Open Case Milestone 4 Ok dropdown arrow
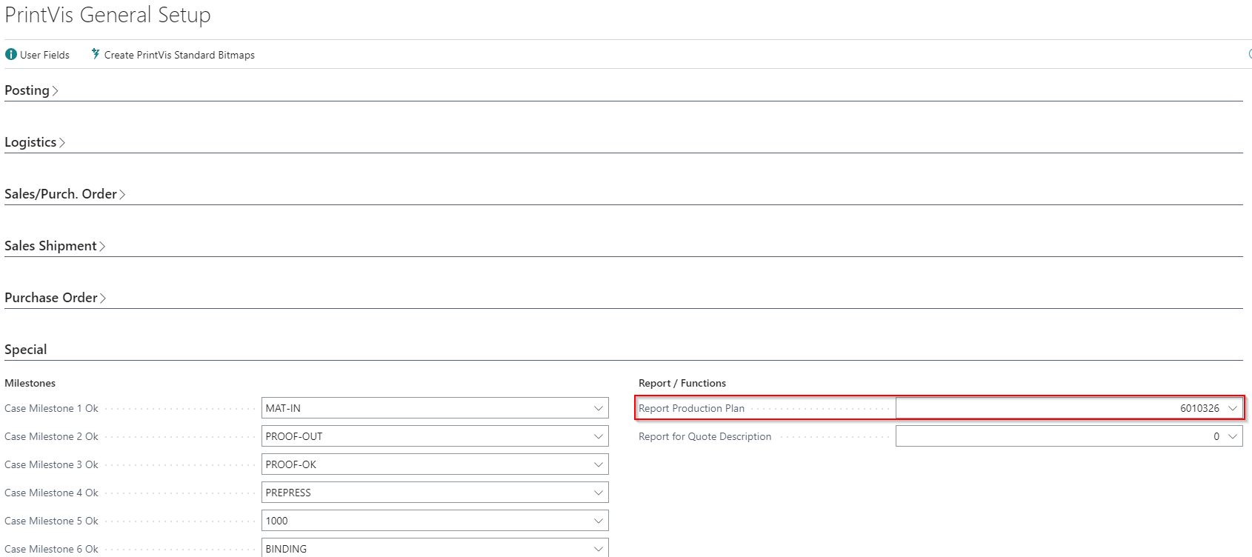The width and height of the screenshot is (1252, 557). pos(599,493)
